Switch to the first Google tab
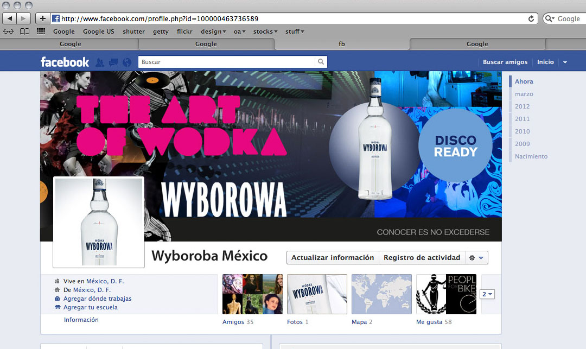Viewport: 586px width, 349px height. (x=70, y=44)
